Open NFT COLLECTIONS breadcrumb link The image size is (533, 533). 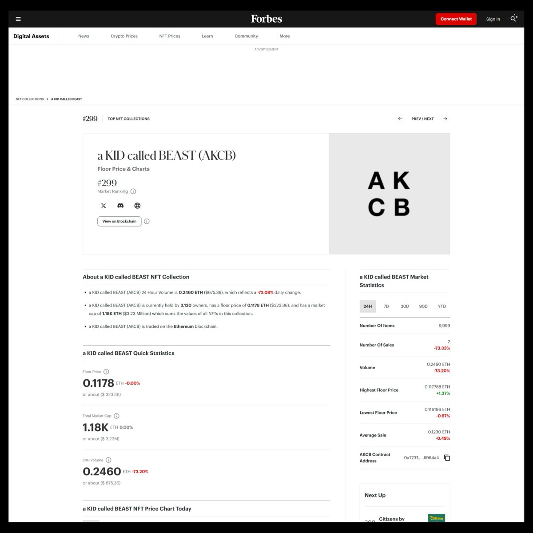pos(30,99)
